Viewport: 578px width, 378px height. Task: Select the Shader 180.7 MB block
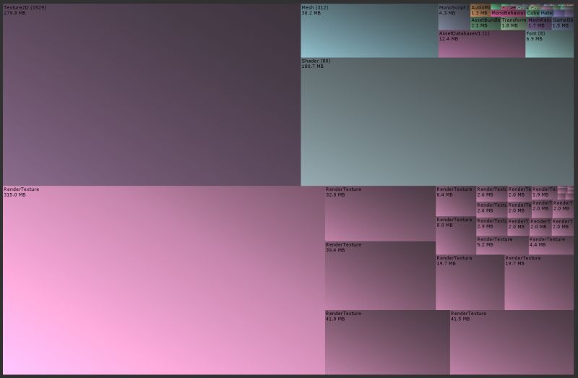437,121
